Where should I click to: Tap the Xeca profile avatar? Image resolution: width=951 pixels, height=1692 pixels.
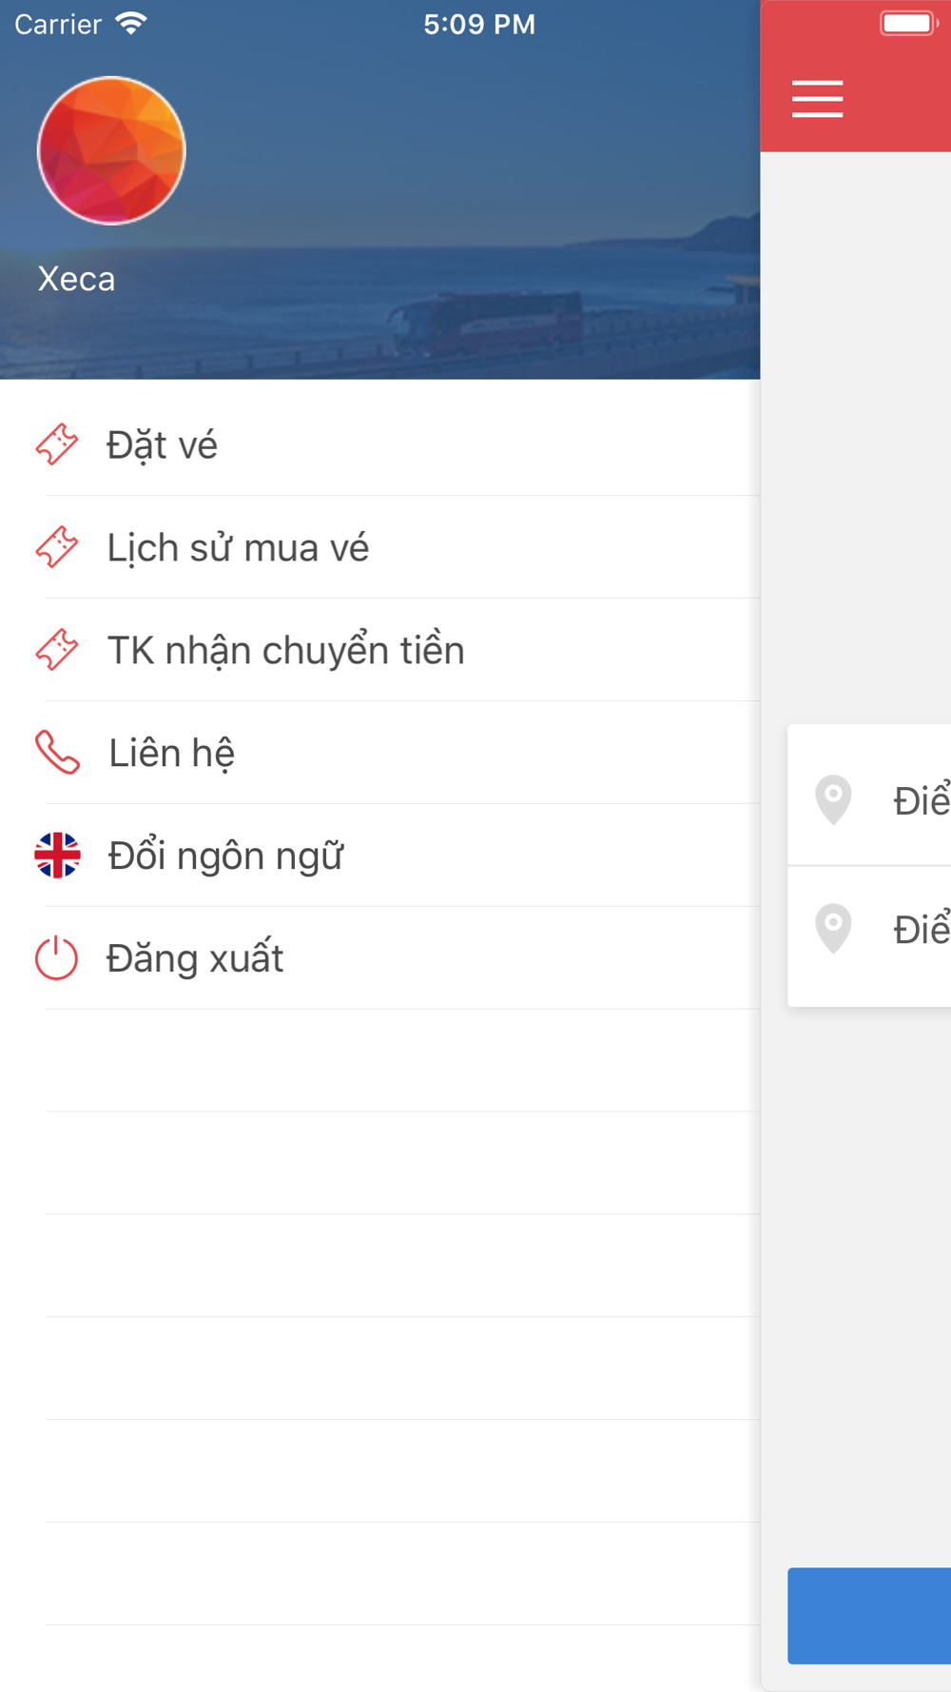coord(111,150)
